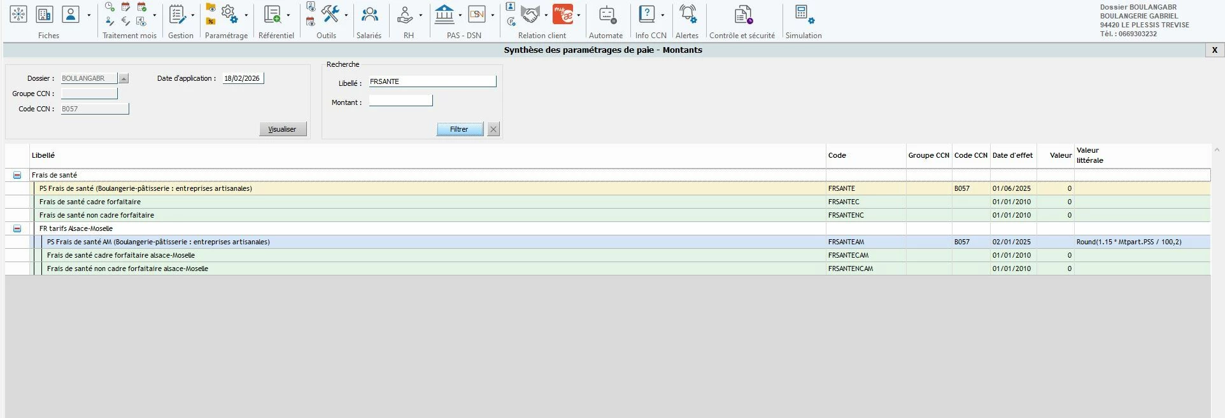Open the handshake Relation client icon

530,14
